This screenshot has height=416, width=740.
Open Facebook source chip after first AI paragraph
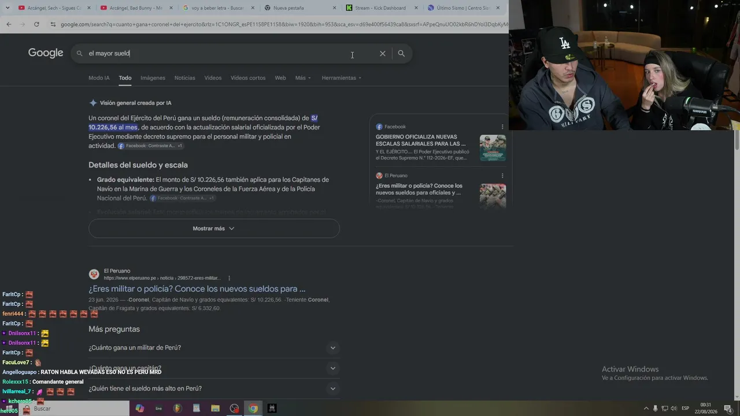[150, 146]
